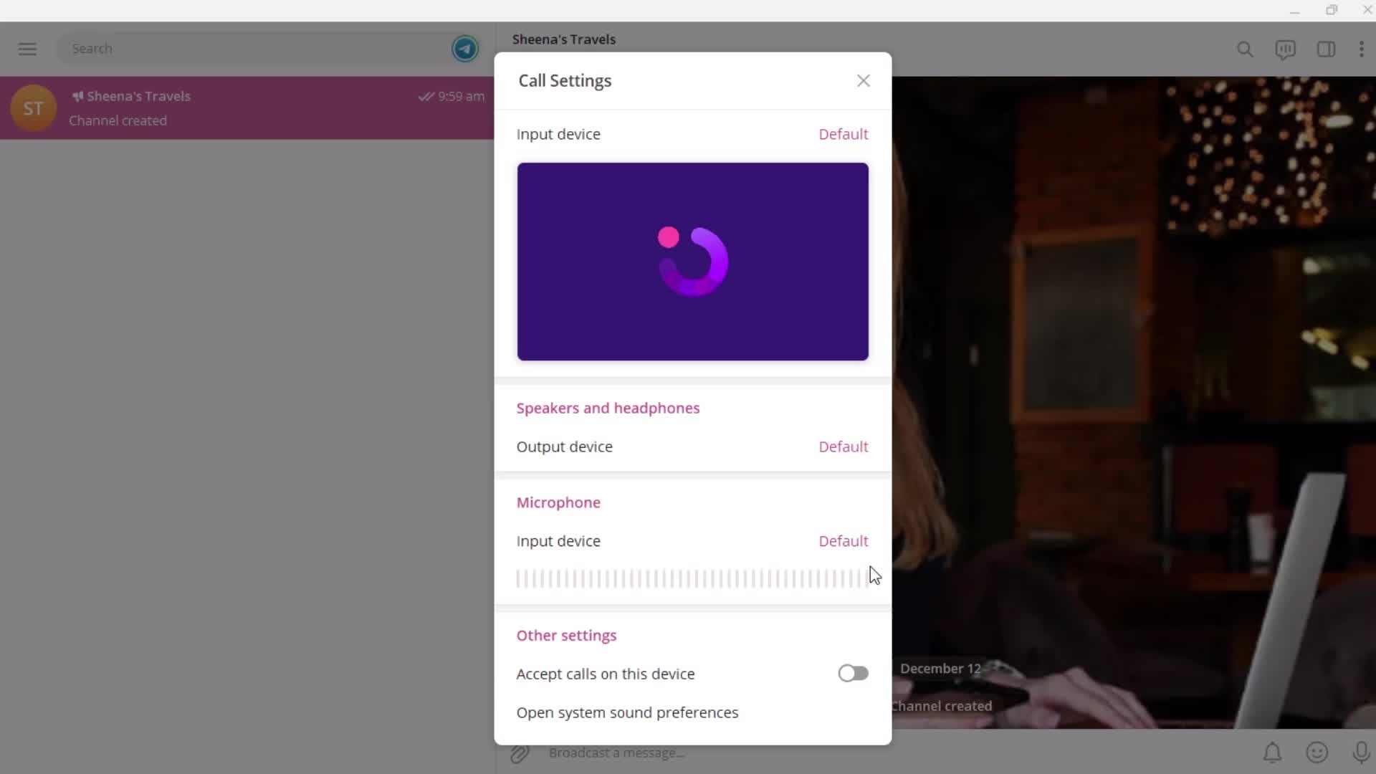Screen dimensions: 1376x774
Task: Select Other settings section header
Action: 566,635
